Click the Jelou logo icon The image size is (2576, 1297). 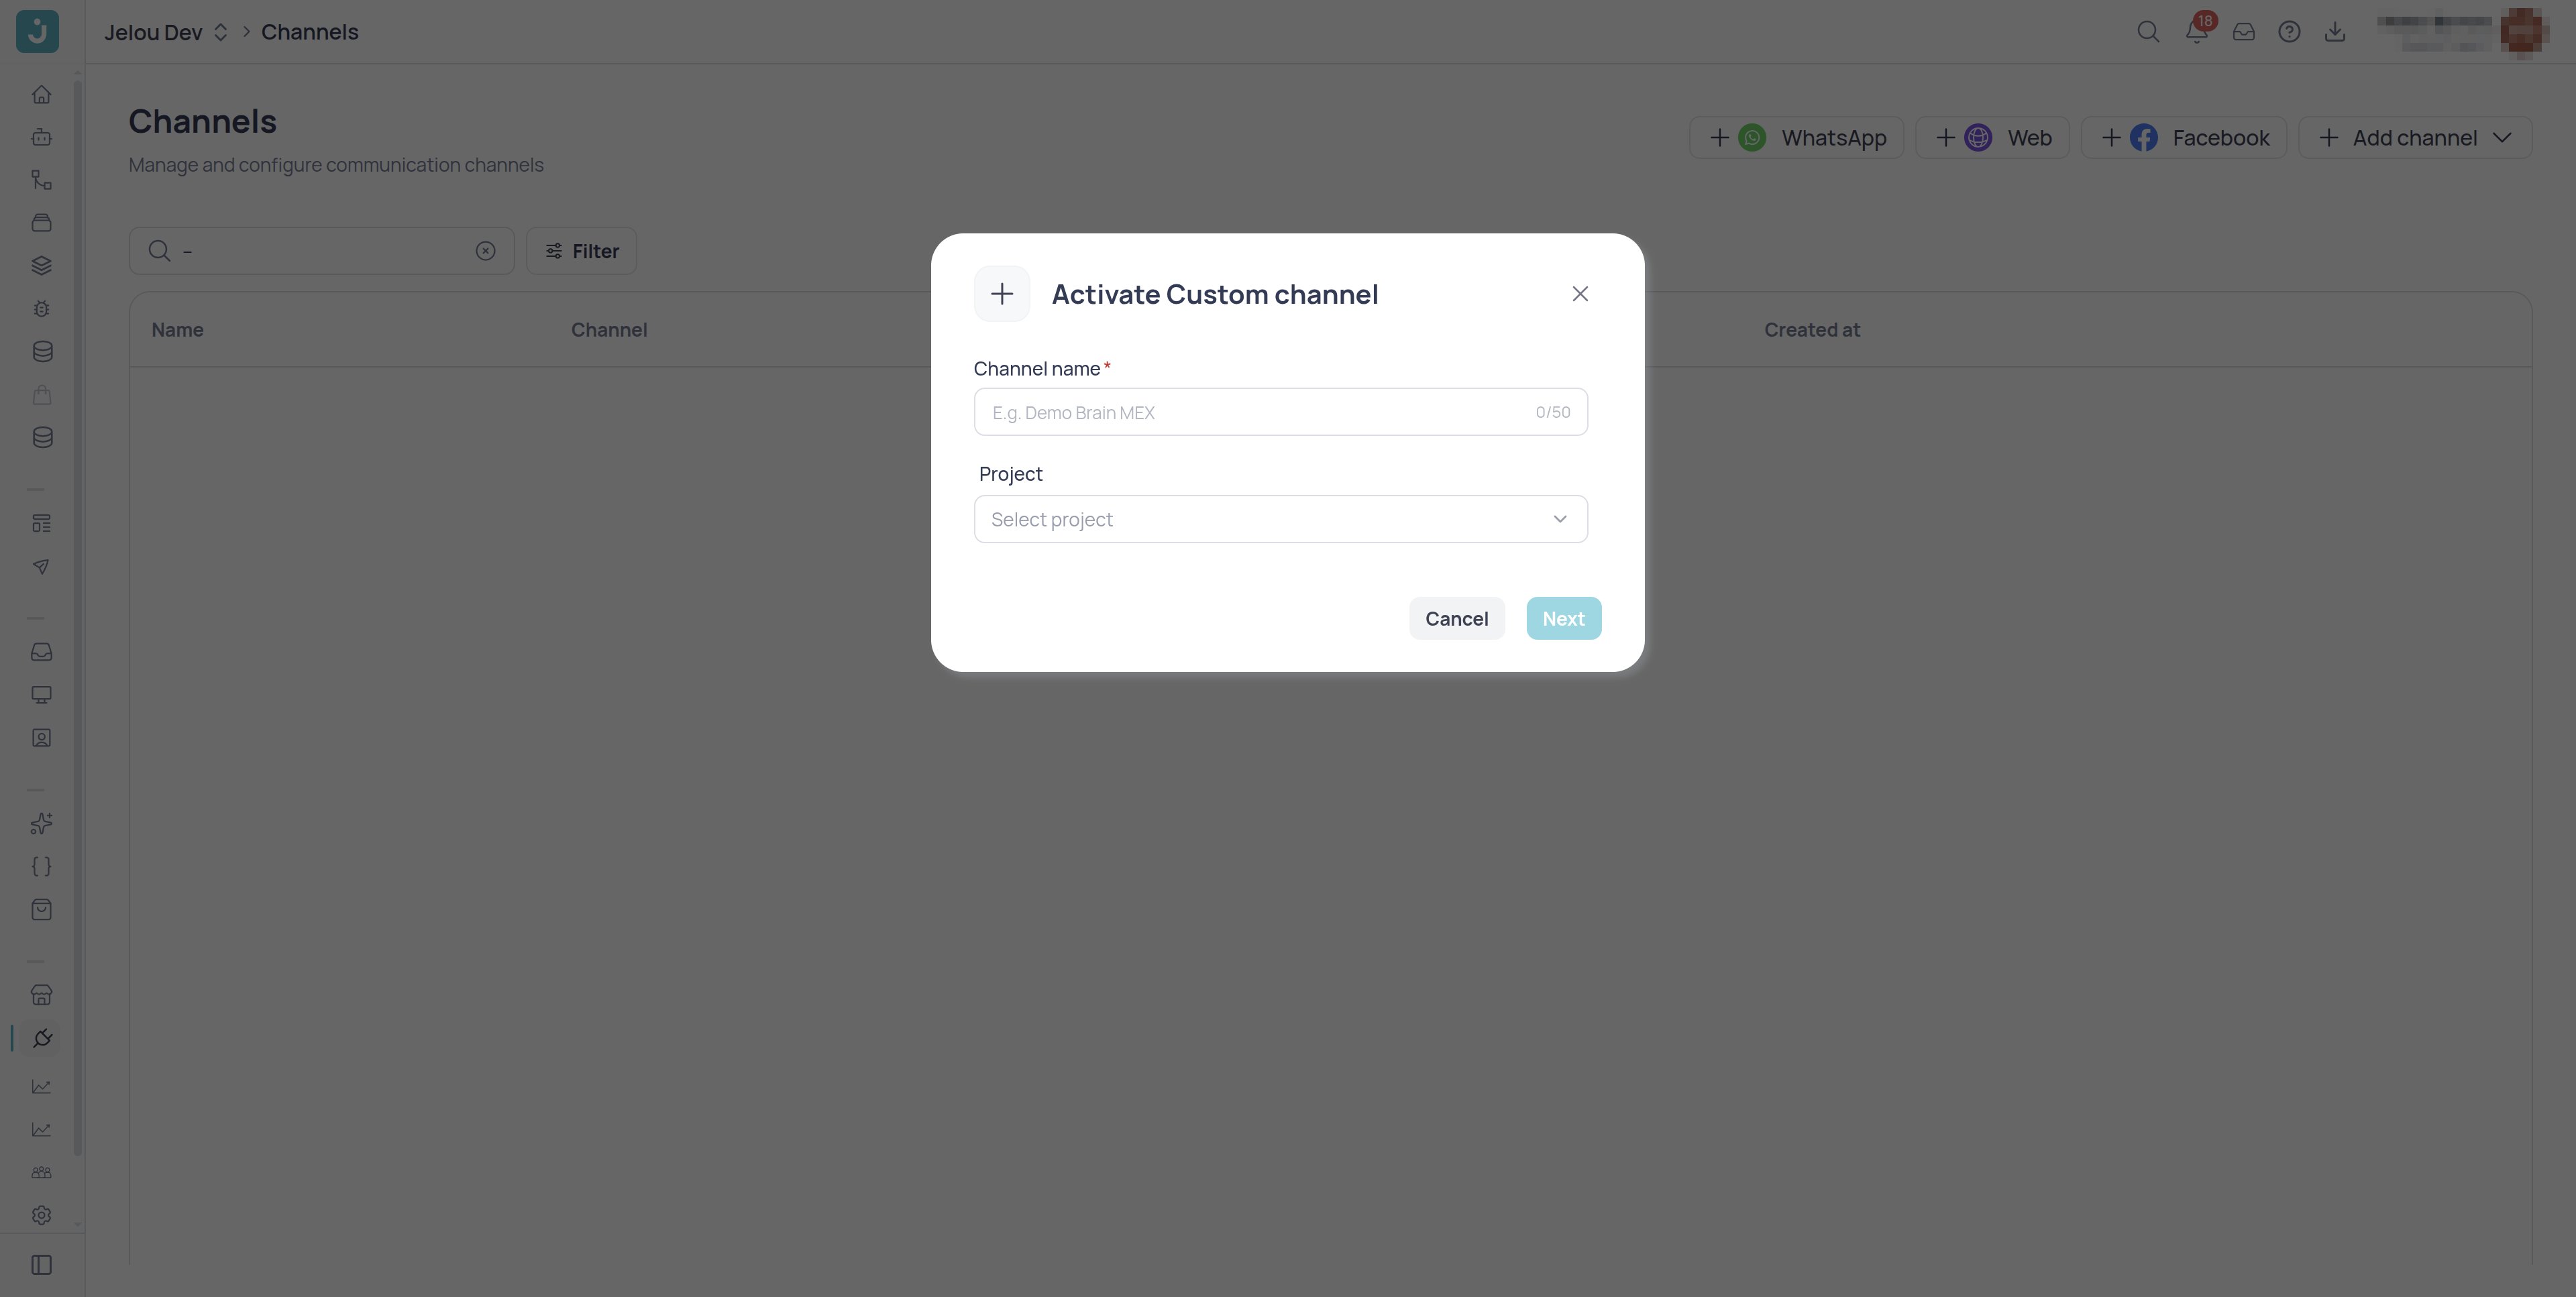point(37,31)
